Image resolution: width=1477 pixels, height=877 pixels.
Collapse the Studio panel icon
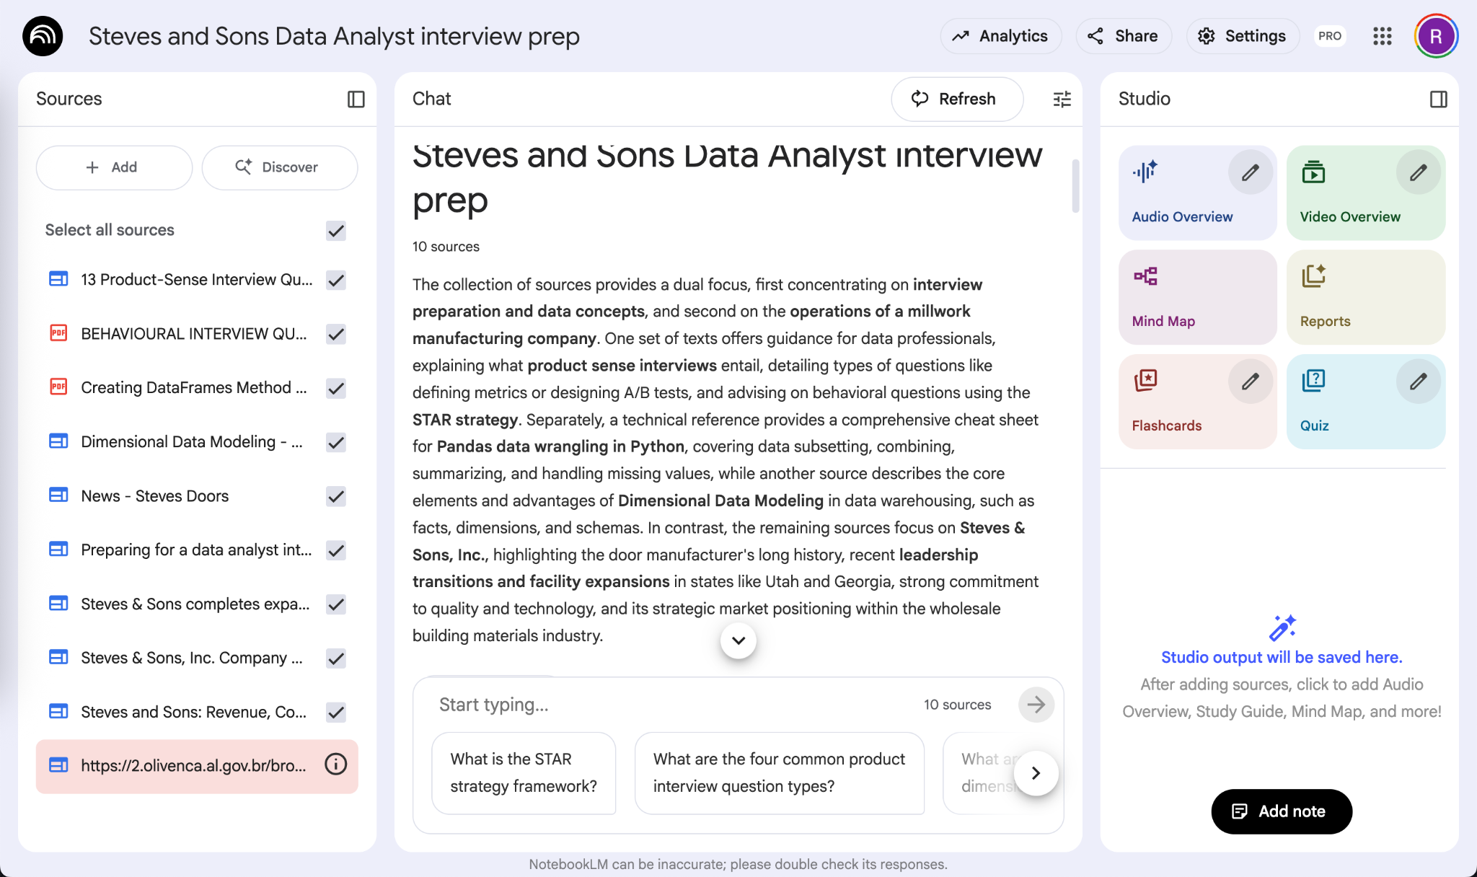[1438, 99]
